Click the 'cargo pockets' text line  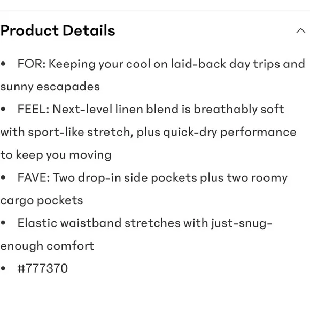point(42,200)
